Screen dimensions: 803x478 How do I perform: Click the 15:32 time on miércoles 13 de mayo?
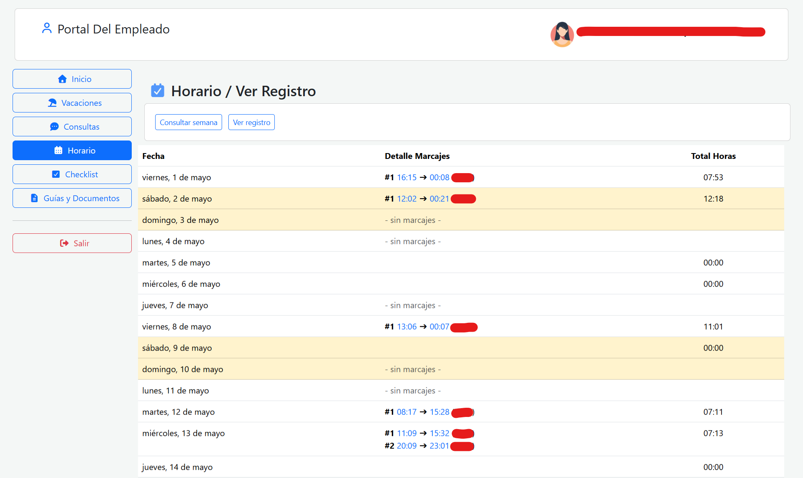coord(439,433)
